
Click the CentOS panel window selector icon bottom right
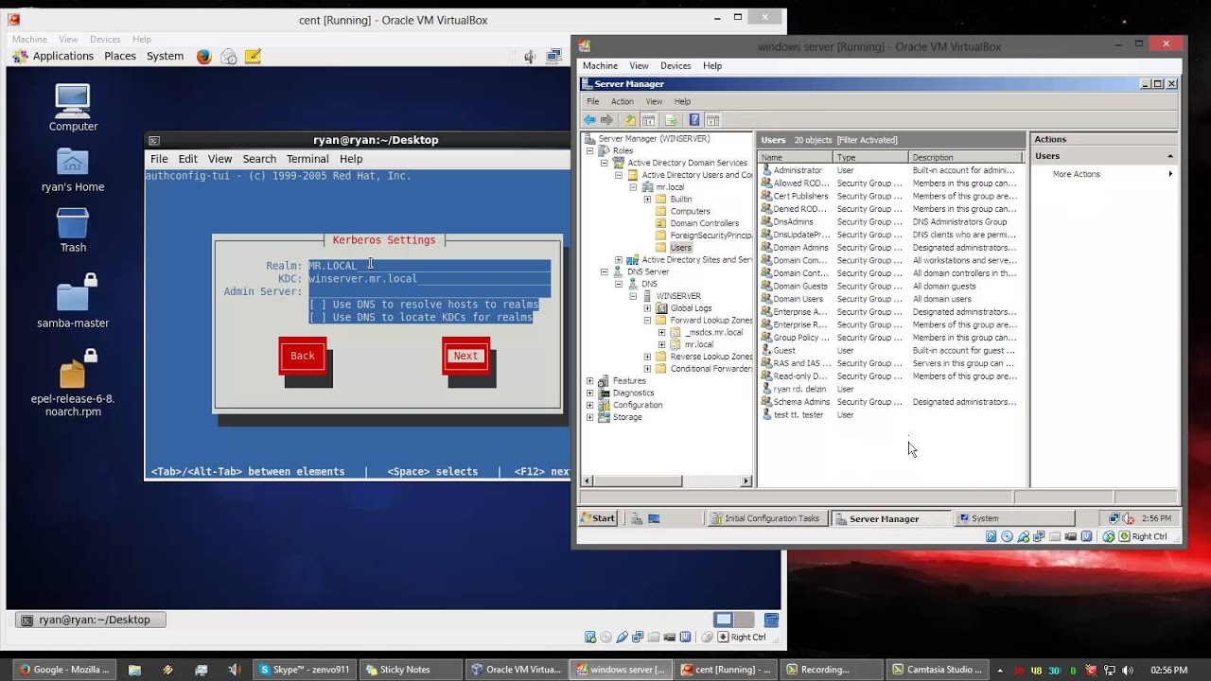pos(771,620)
